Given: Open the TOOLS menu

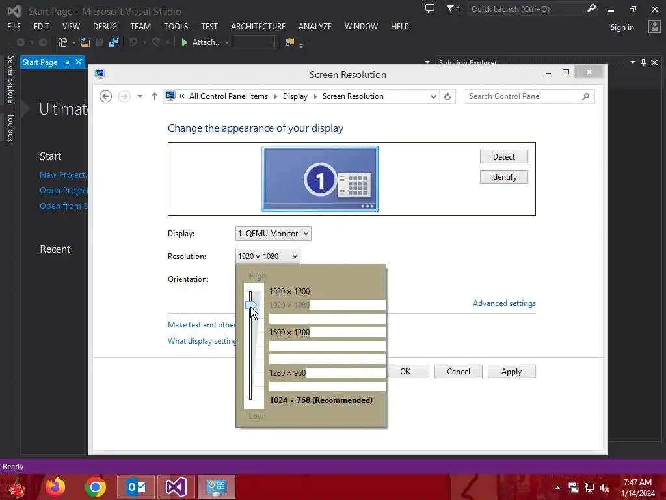Looking at the screenshot, I should click(176, 26).
